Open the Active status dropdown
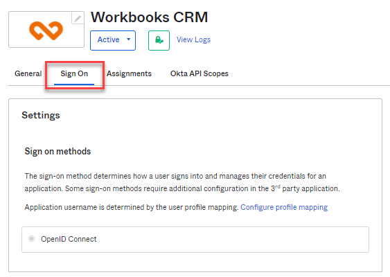This screenshot has width=390, height=277. 113,40
